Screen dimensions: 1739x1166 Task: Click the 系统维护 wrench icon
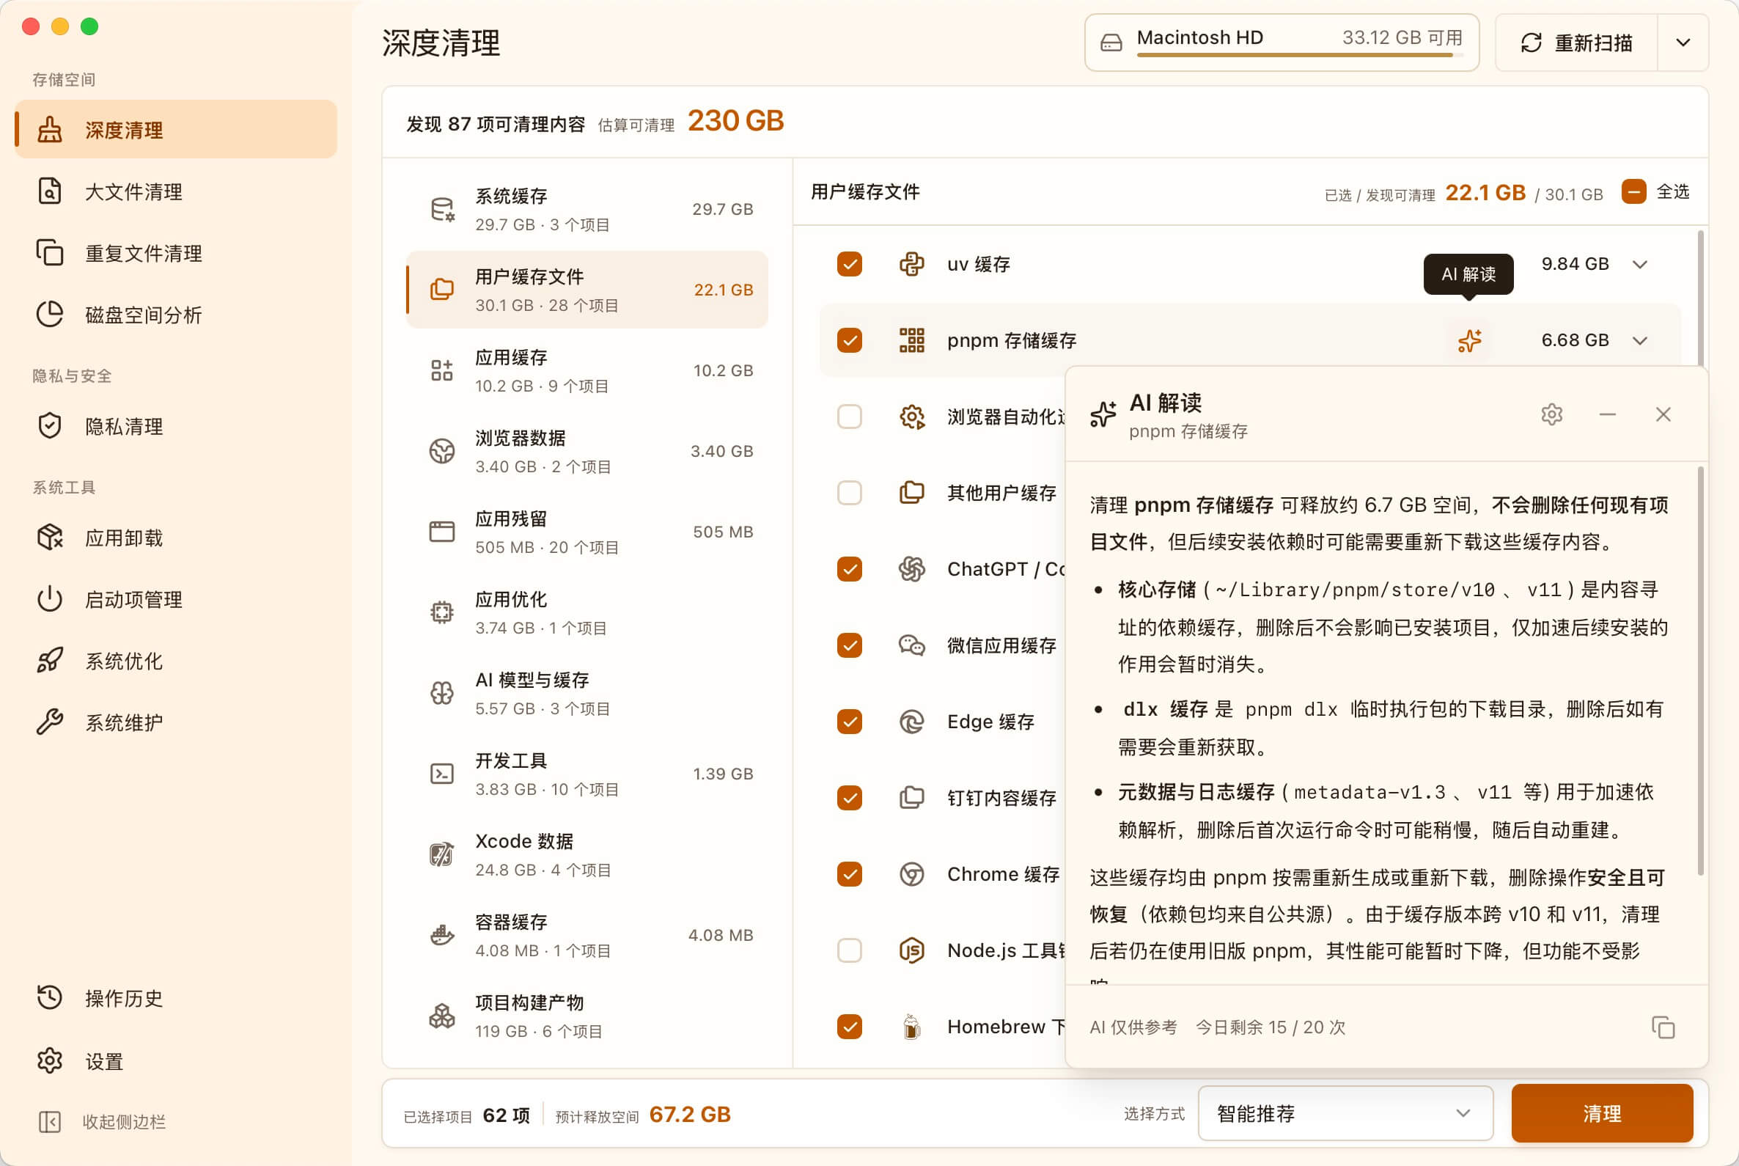click(x=50, y=722)
